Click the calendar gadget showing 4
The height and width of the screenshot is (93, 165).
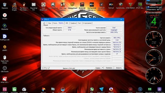coord(154,21)
